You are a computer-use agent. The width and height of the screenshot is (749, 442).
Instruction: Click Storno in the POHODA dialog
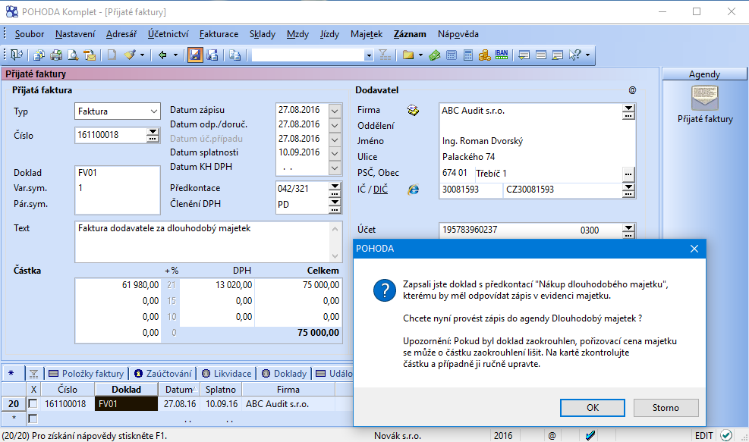coord(666,408)
